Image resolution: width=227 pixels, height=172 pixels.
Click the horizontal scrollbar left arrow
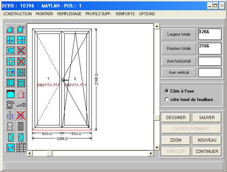[x=30, y=153]
